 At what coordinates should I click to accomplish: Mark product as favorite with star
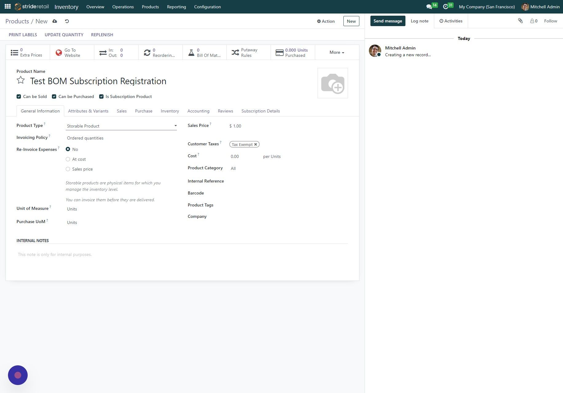pyautogui.click(x=21, y=80)
